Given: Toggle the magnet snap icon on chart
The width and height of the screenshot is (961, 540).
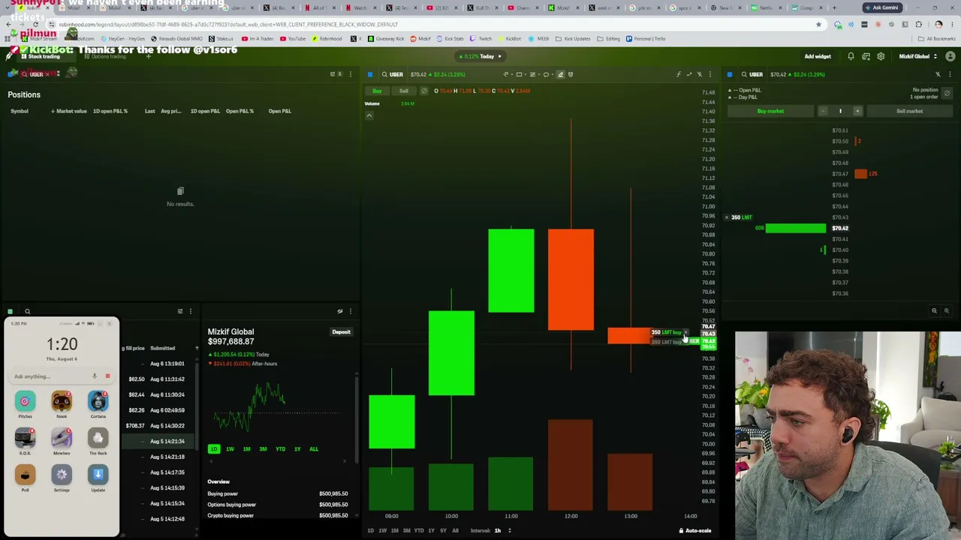Looking at the screenshot, I should (x=571, y=74).
